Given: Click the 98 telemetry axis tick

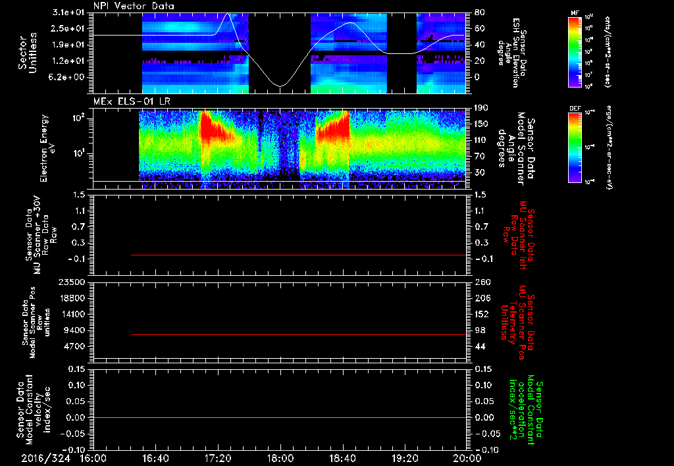Looking at the screenshot, I should (480, 330).
